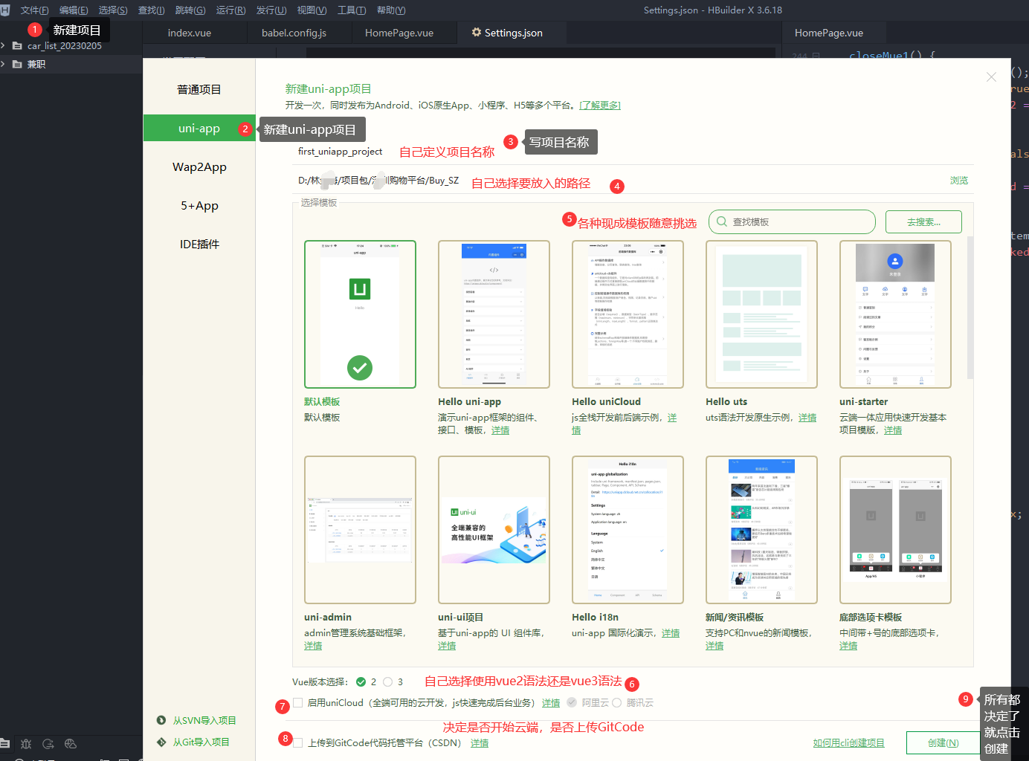This screenshot has width=1029, height=761.
Task: Select the uni-admin template thumbnail
Action: pos(360,529)
